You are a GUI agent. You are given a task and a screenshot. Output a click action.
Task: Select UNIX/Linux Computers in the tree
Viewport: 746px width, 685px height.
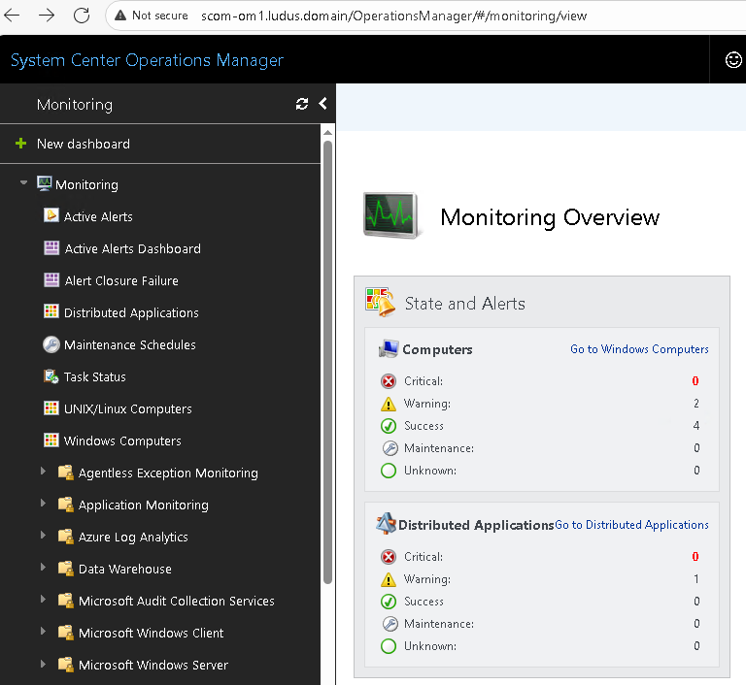click(127, 408)
